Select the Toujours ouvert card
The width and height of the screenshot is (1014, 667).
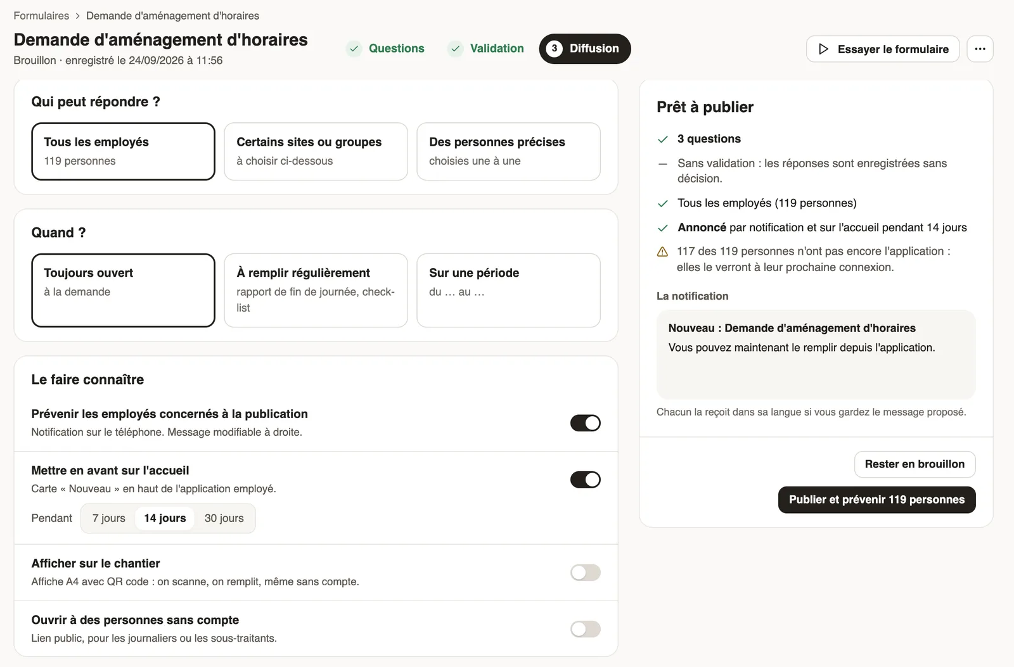point(123,290)
